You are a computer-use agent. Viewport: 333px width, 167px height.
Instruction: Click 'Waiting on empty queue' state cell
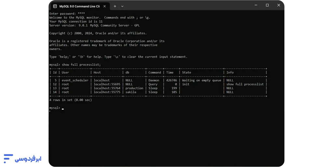coord(202,80)
